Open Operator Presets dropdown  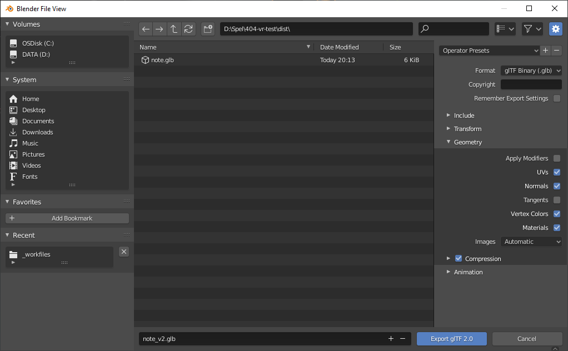490,51
